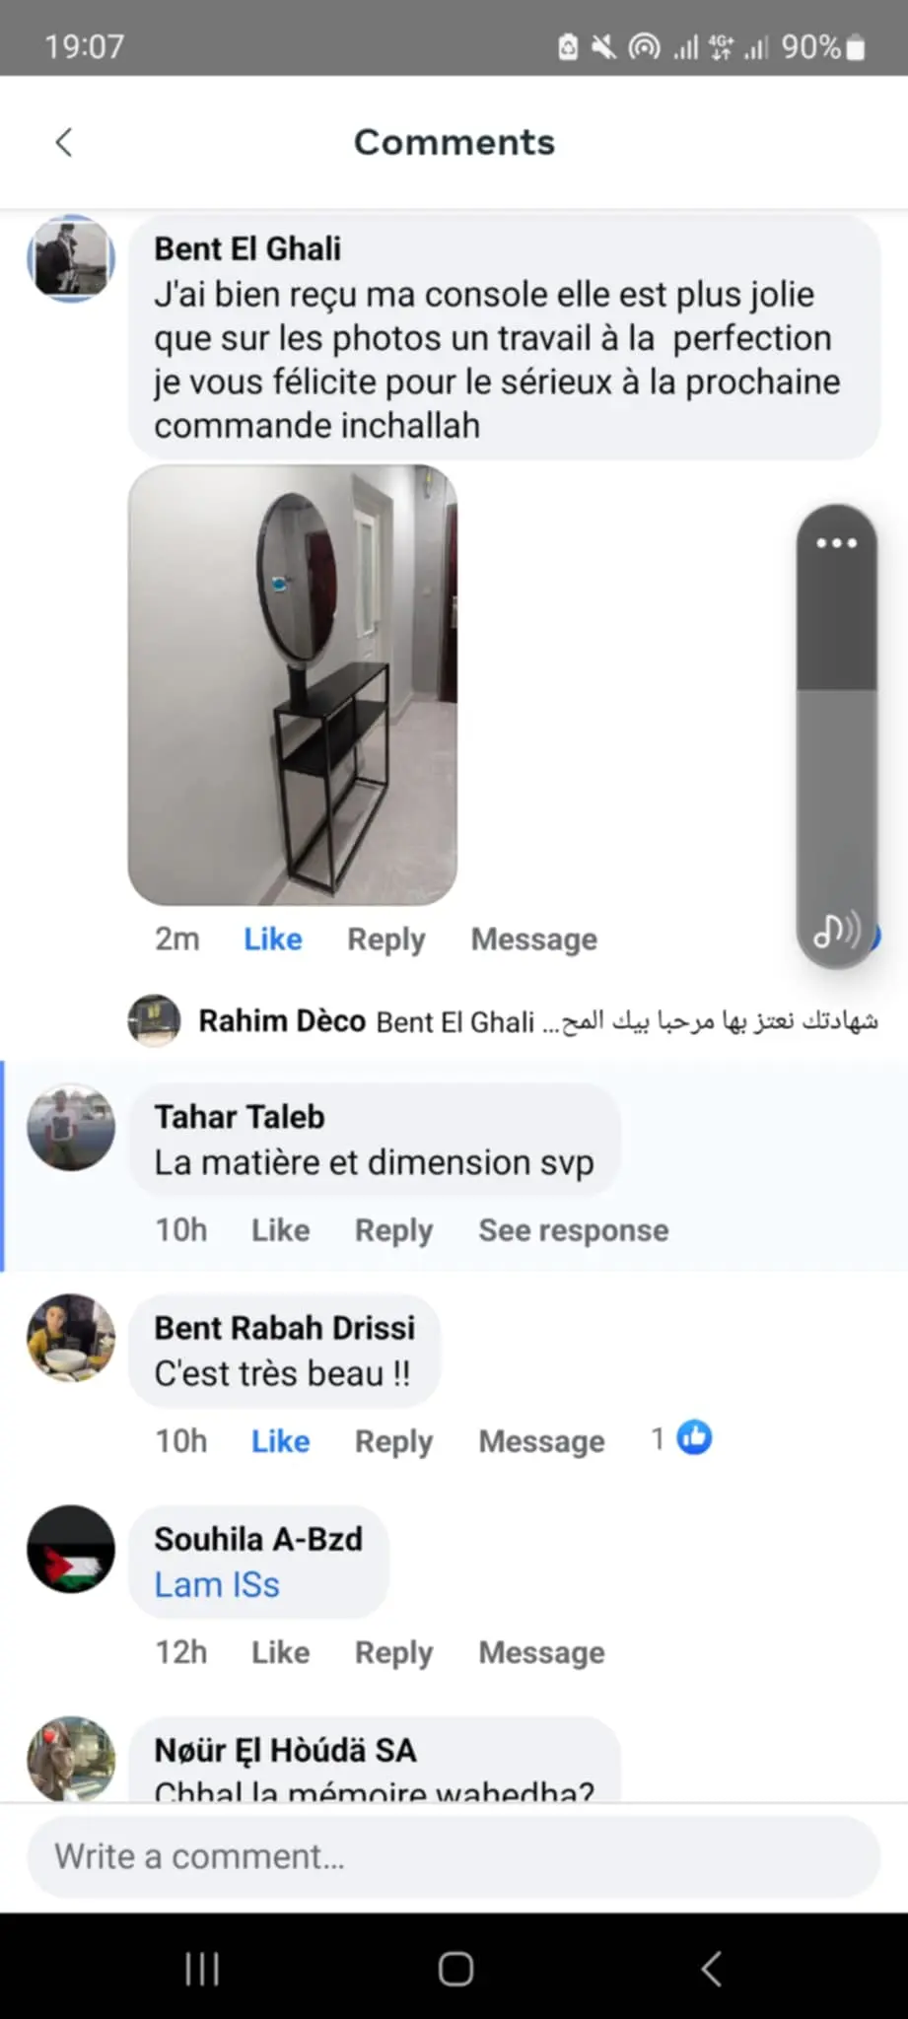Tap the Android recent apps button

(202, 1969)
